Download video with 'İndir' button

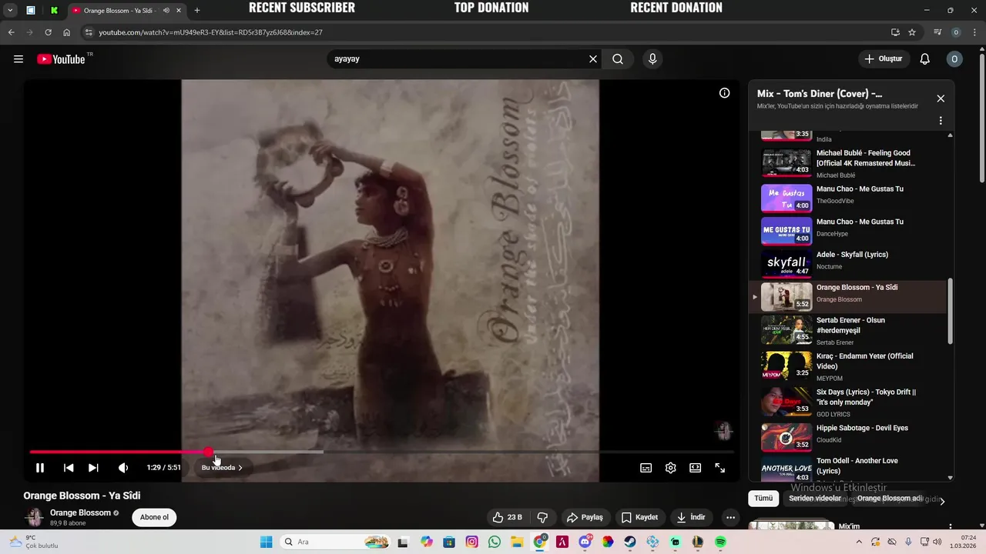(691, 517)
